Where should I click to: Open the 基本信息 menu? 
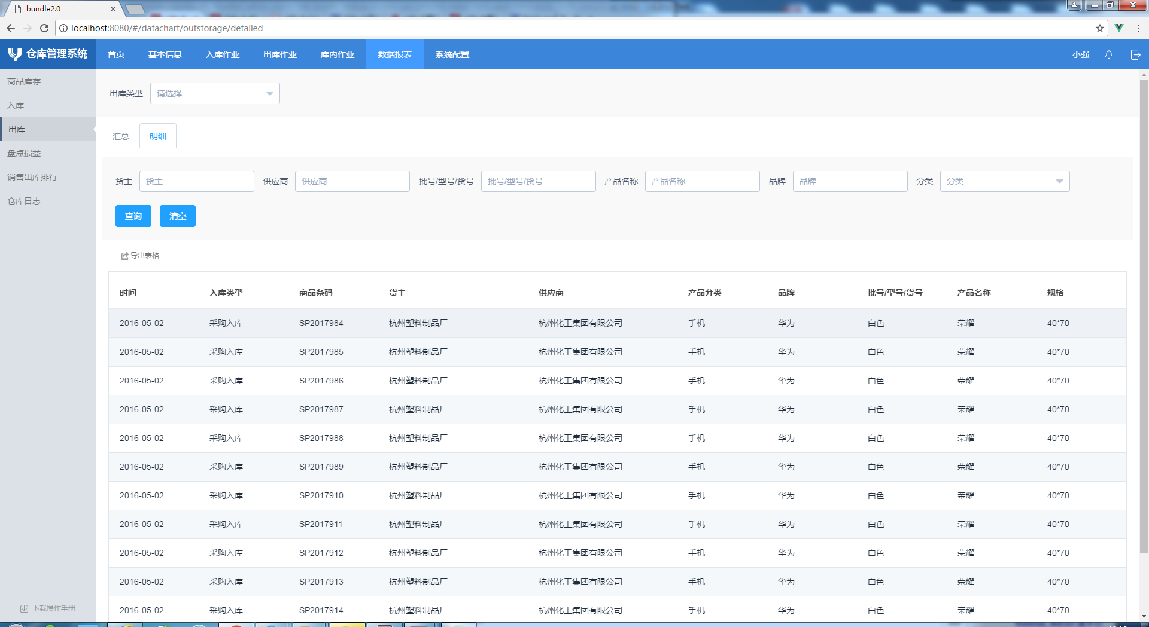(165, 54)
